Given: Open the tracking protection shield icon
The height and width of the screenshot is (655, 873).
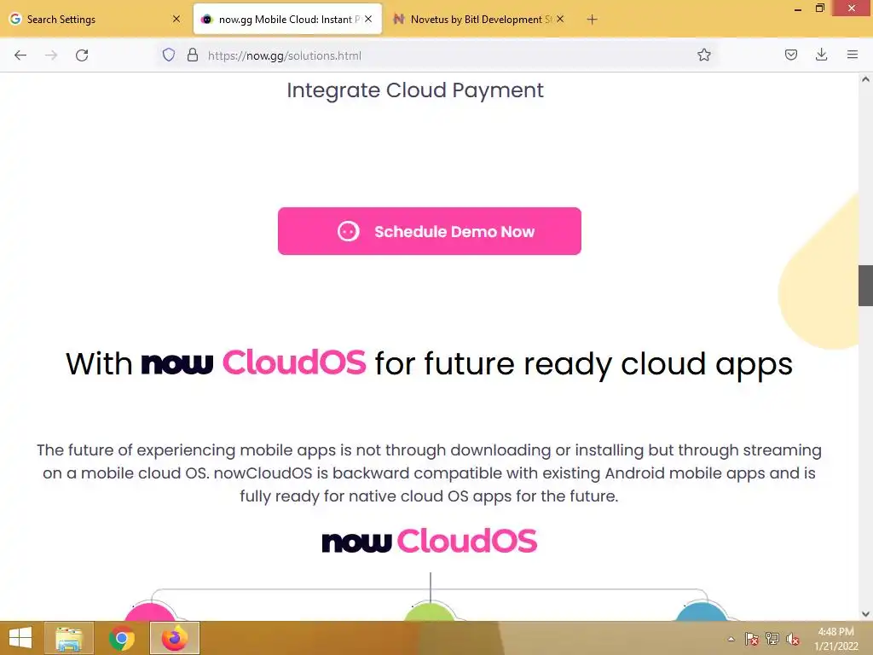Looking at the screenshot, I should tap(169, 55).
